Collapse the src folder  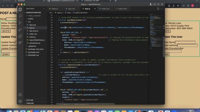[x=29, y=22]
